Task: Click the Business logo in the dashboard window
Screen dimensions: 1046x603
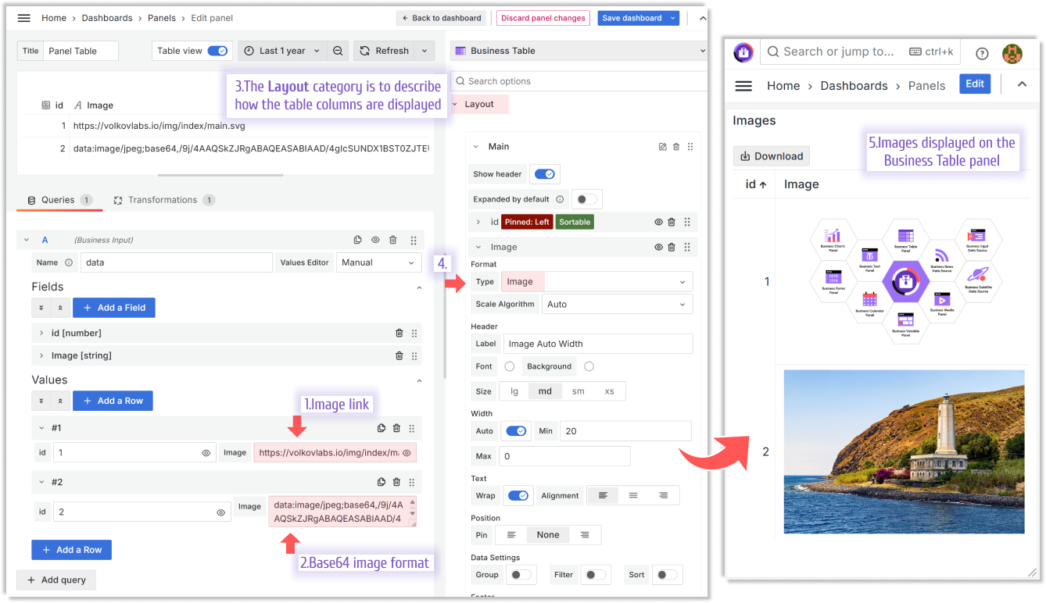Action: 743,52
